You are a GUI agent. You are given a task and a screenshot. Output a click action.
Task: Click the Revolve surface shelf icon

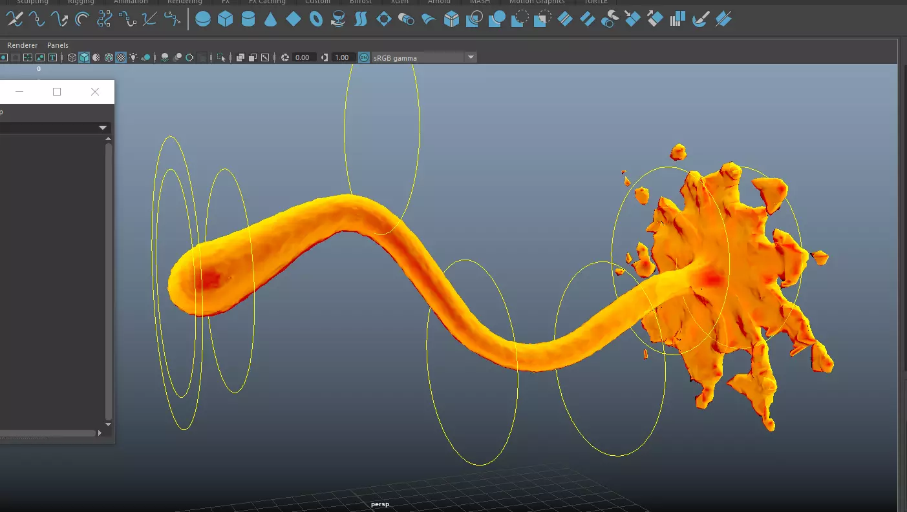[x=338, y=19]
